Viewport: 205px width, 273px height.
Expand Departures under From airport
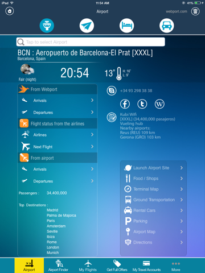(58, 181)
